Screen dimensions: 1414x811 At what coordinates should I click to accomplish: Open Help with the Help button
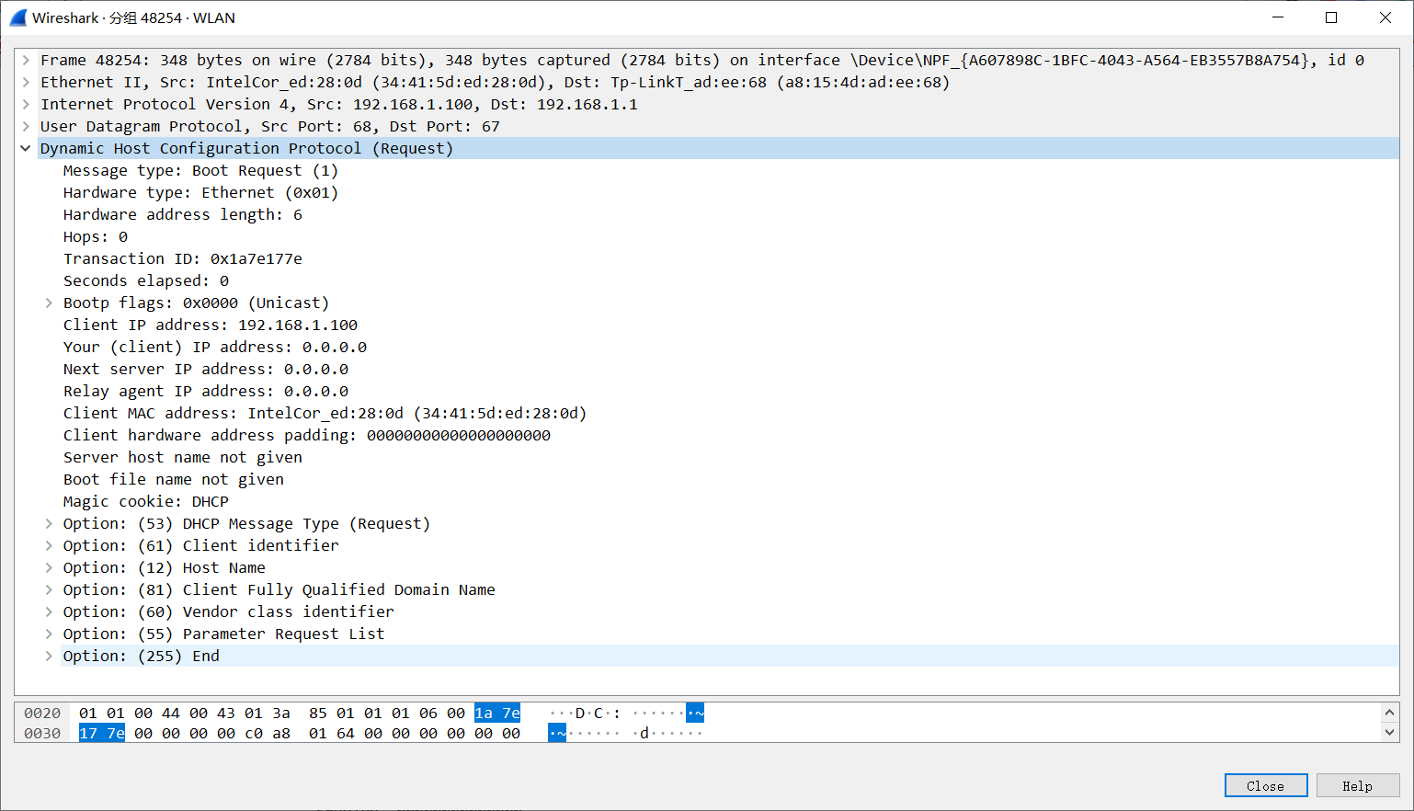pos(1357,785)
